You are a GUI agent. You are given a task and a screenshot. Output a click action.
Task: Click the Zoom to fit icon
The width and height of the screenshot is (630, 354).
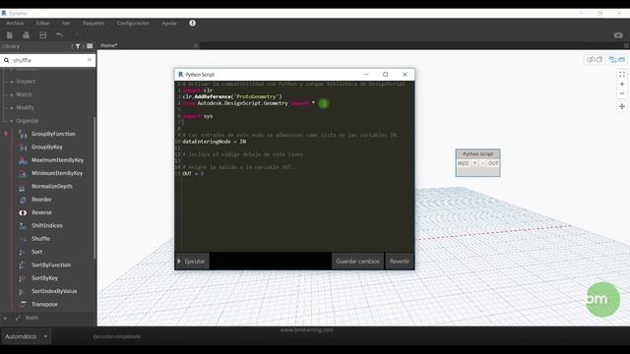pos(622,75)
